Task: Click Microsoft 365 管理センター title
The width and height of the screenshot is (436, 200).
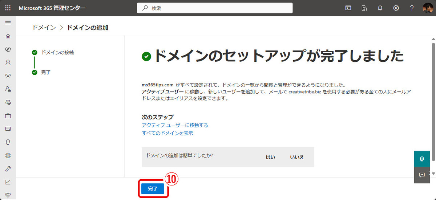Action: (x=52, y=8)
